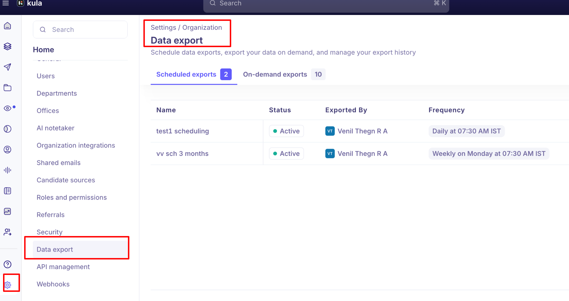Screen dimensions: 569x301
Task: Open the folder icon in left rail
Action: (x=8, y=88)
